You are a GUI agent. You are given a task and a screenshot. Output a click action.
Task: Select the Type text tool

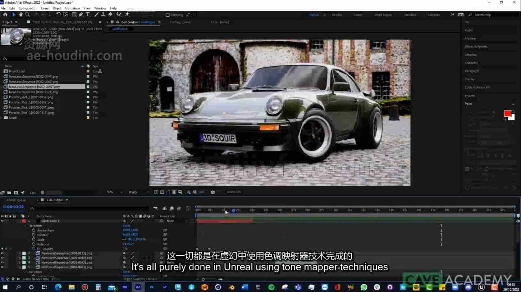click(x=88, y=15)
